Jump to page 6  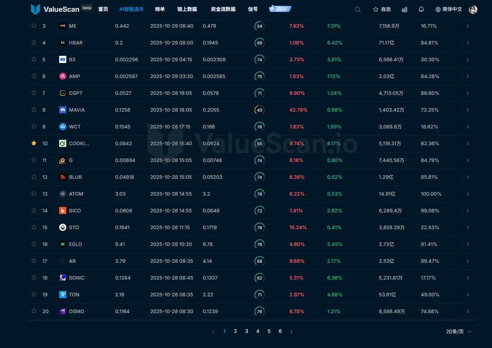[x=280, y=331]
